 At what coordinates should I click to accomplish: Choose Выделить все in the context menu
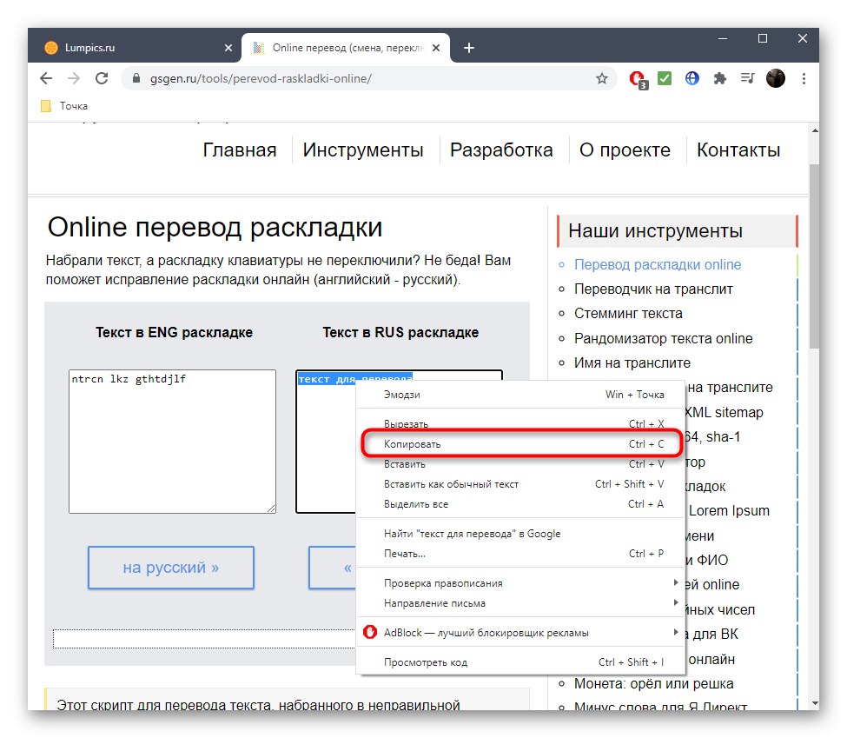[520, 504]
